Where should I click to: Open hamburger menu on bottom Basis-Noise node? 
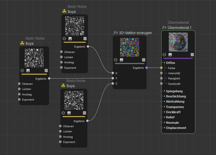click(84, 113)
